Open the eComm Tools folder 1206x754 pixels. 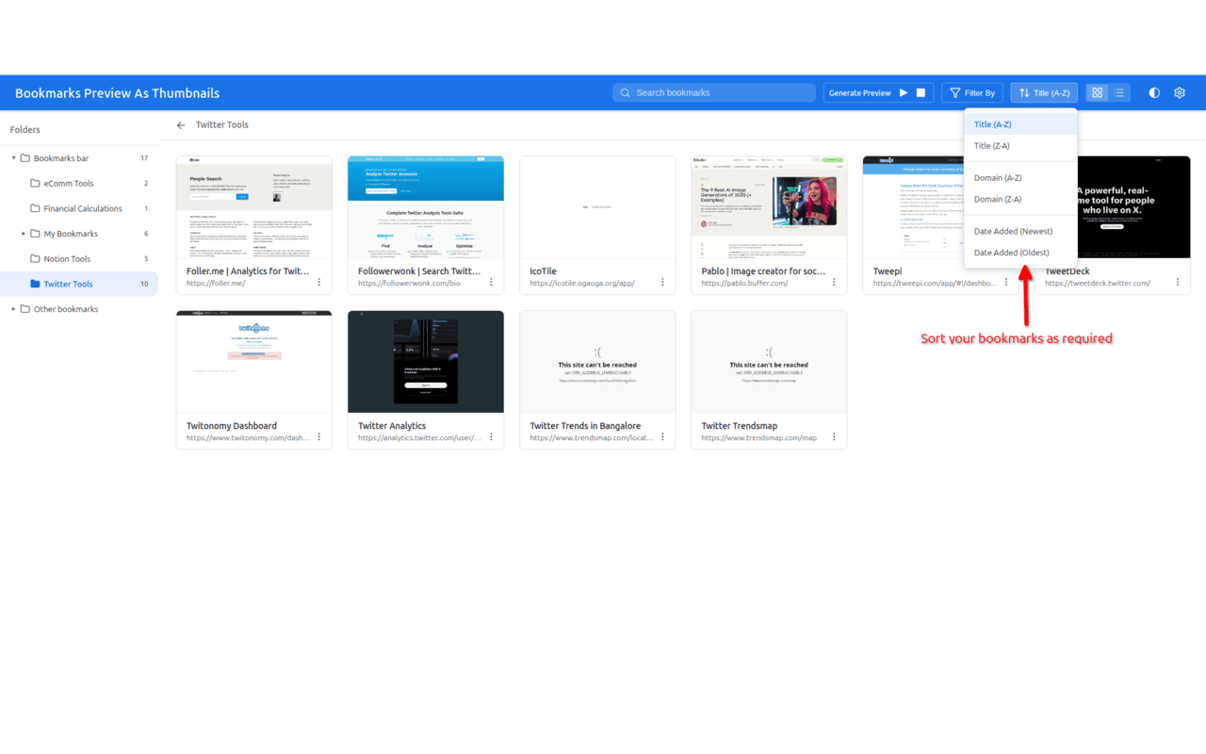(79, 184)
